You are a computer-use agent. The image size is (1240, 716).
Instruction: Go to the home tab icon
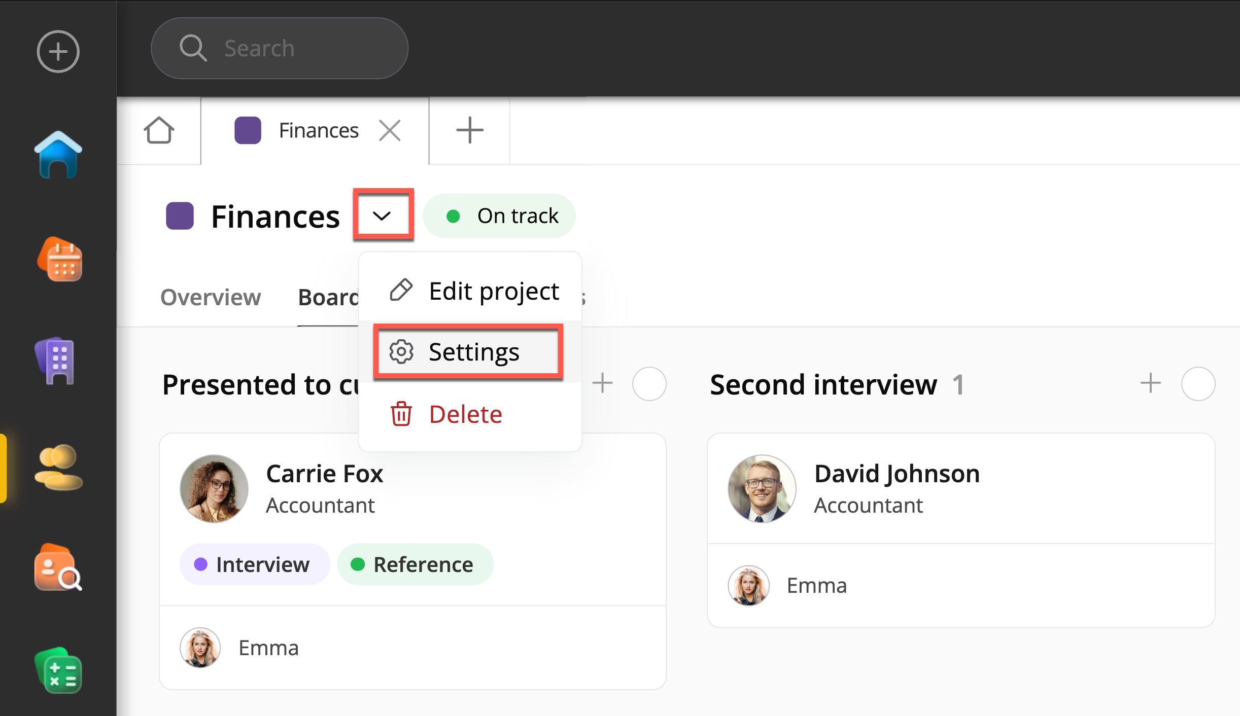click(159, 131)
